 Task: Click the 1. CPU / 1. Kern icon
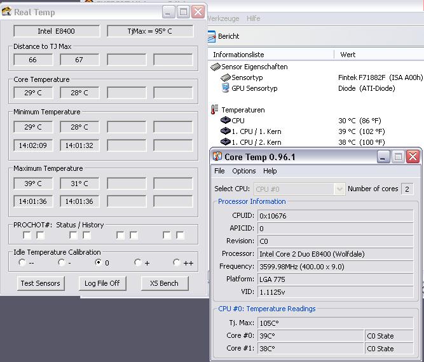pyautogui.click(x=226, y=131)
